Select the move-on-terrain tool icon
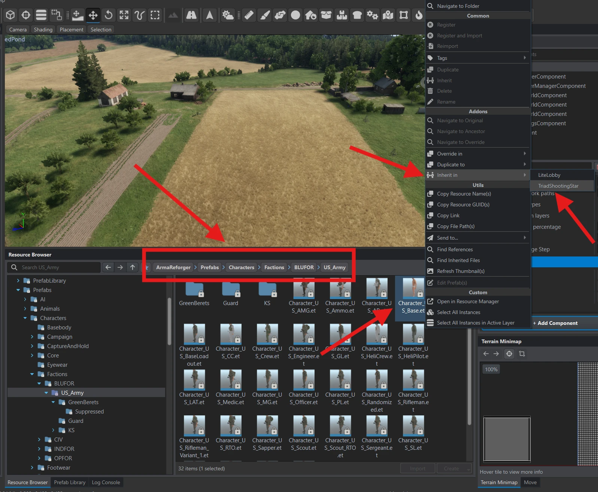This screenshot has width=598, height=492. (x=77, y=15)
